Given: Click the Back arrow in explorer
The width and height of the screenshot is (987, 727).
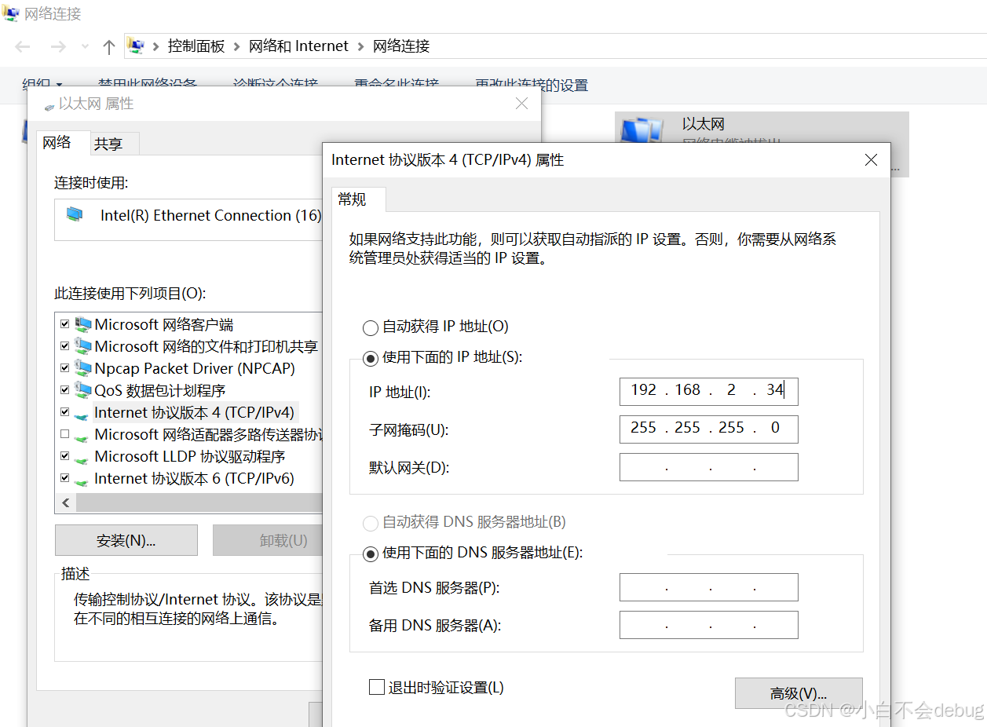Looking at the screenshot, I should coord(23,47).
